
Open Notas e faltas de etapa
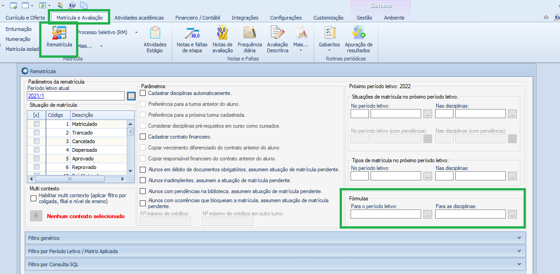pos(192,40)
